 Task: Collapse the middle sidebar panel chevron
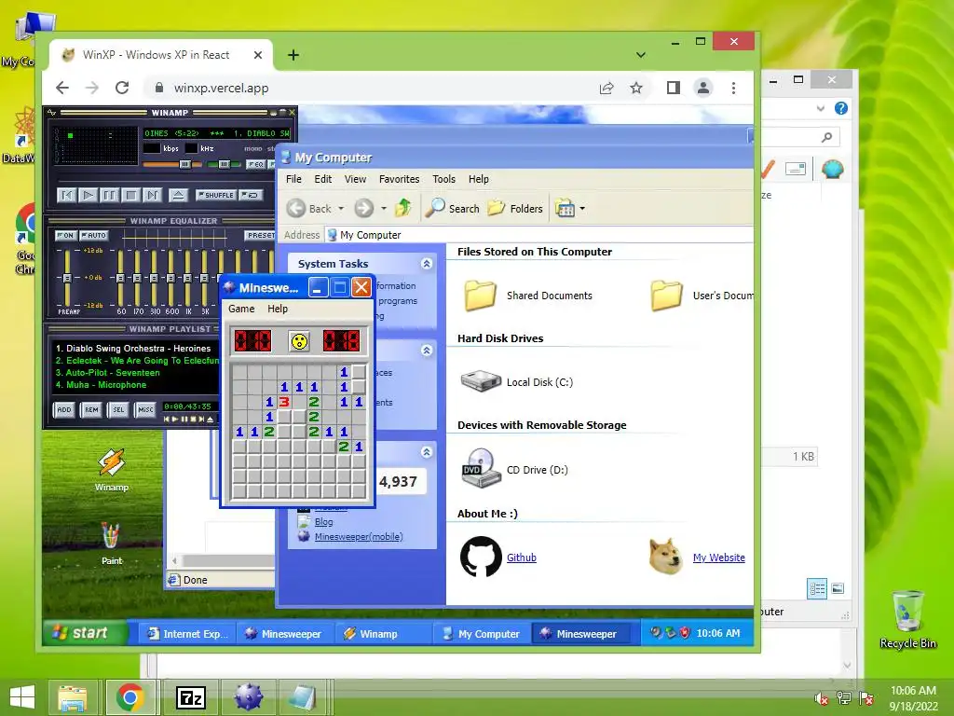click(427, 351)
